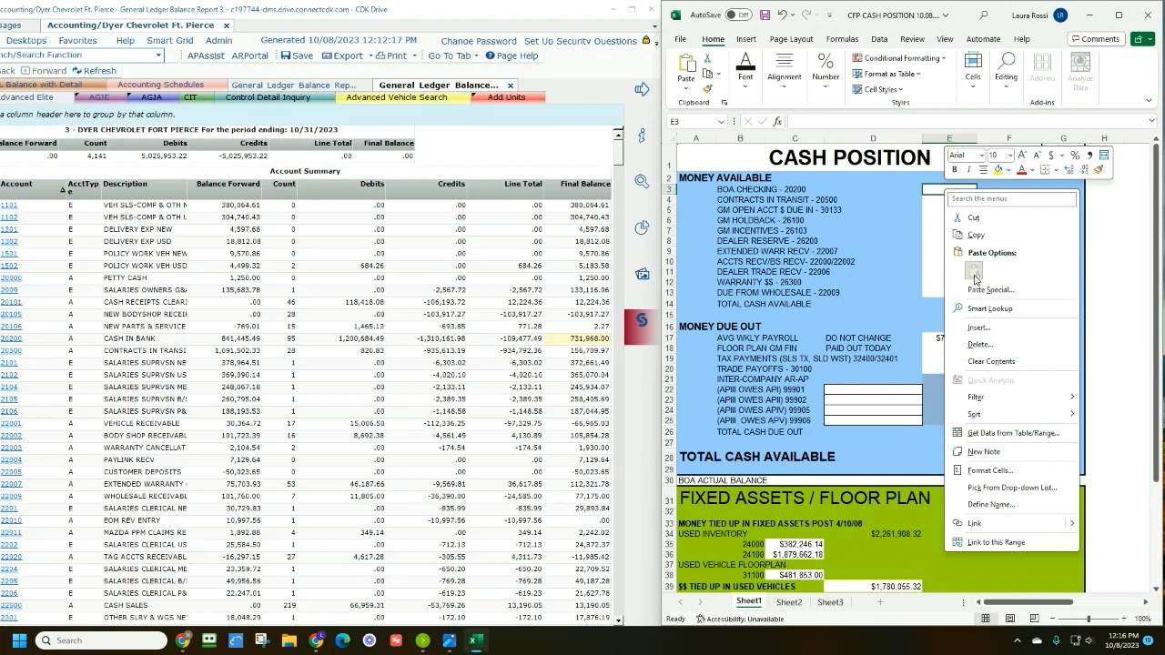Switch to the Page Layout ribbon tab
This screenshot has height=655, width=1165.
[x=791, y=39]
